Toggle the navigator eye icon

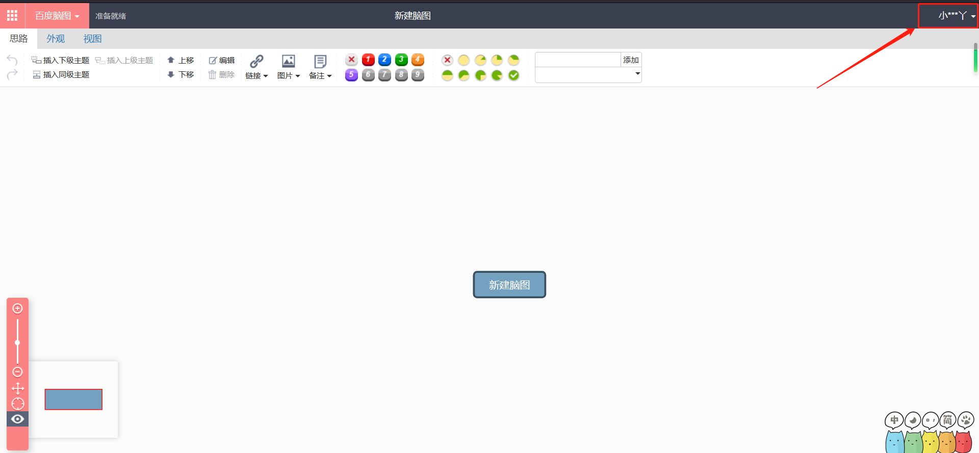17,419
